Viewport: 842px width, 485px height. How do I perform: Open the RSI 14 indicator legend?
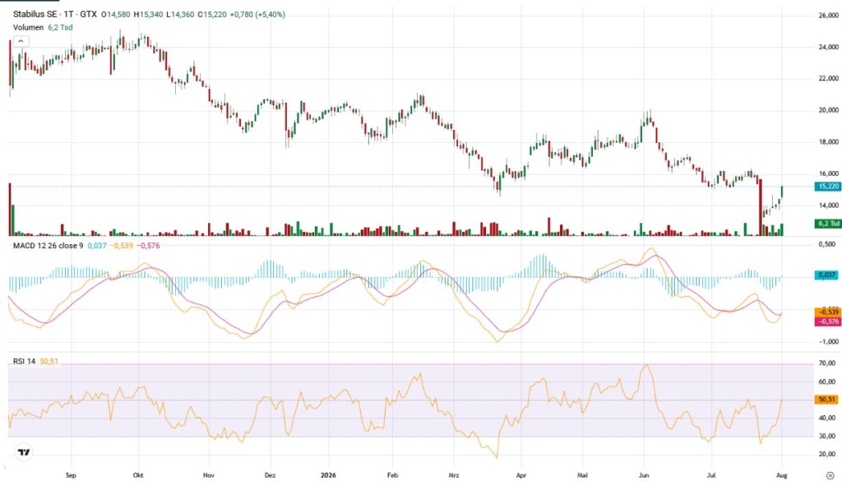tap(24, 362)
